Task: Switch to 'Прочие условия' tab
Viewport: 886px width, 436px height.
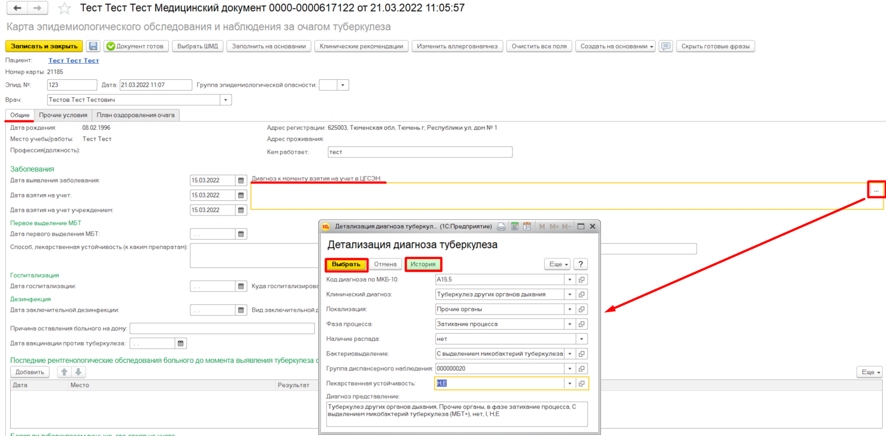Action: pos(63,115)
